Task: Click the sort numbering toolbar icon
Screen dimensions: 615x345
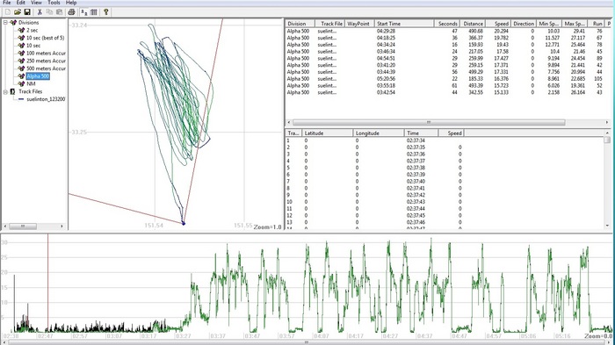Action: pyautogui.click(x=84, y=12)
